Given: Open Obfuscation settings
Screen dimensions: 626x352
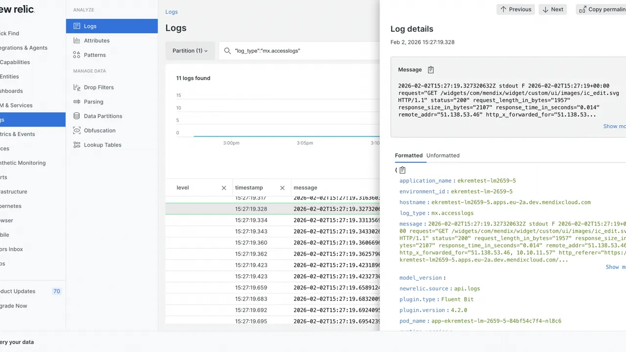Looking at the screenshot, I should pyautogui.click(x=99, y=131).
